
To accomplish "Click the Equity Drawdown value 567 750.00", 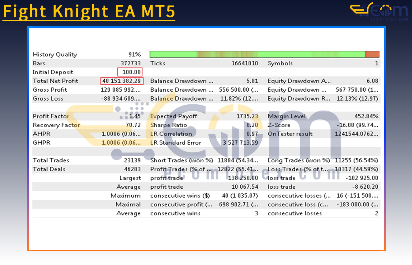I will pyautogui.click(x=357, y=90).
